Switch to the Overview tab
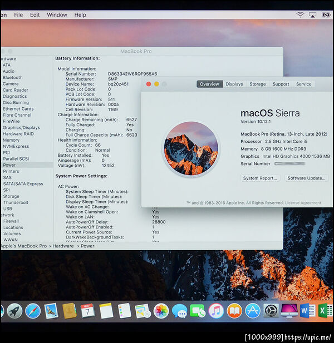 [209, 84]
